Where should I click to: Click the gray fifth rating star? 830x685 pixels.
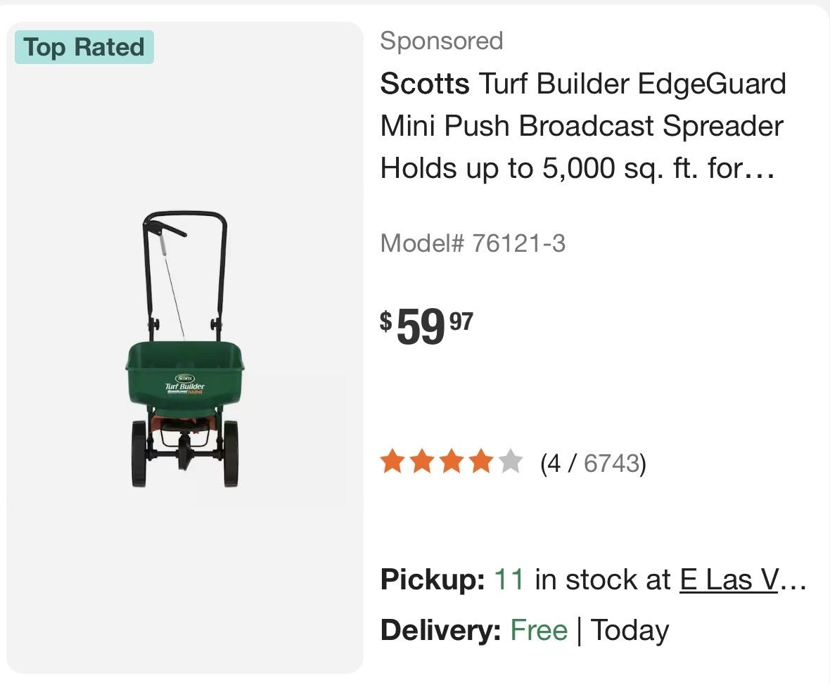[511, 463]
